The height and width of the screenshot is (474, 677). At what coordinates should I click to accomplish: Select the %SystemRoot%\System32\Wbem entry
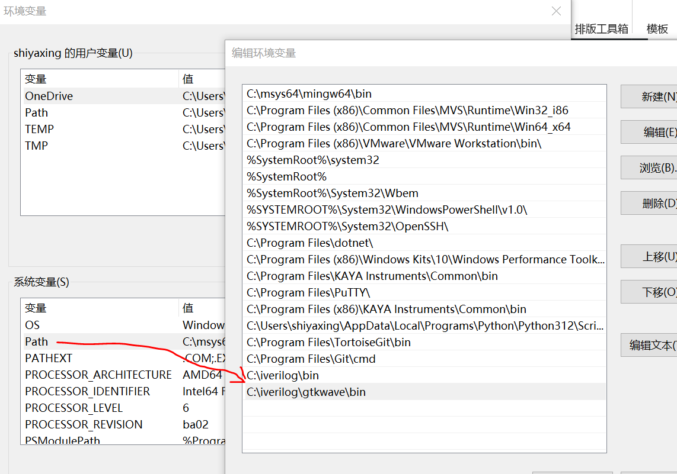click(424, 193)
